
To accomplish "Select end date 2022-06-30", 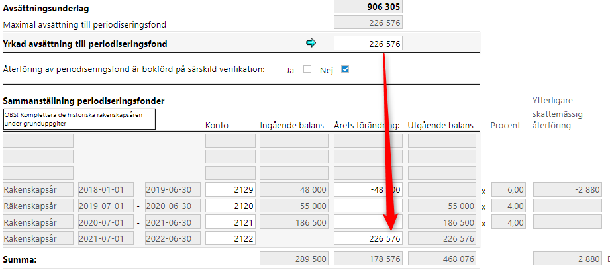I will point(173,238).
